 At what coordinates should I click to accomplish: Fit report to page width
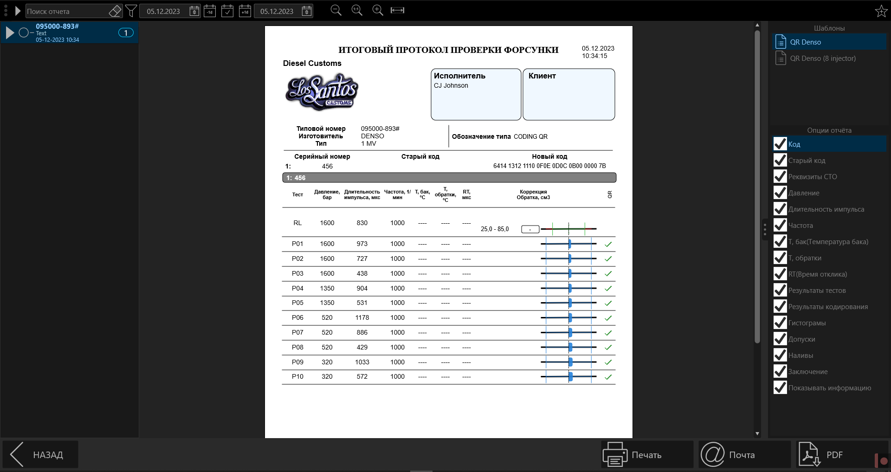coord(398,11)
